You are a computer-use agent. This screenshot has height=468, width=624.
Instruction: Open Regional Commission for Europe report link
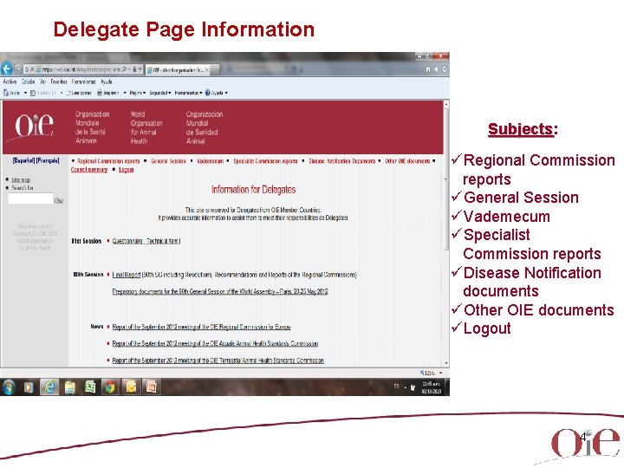(x=201, y=327)
